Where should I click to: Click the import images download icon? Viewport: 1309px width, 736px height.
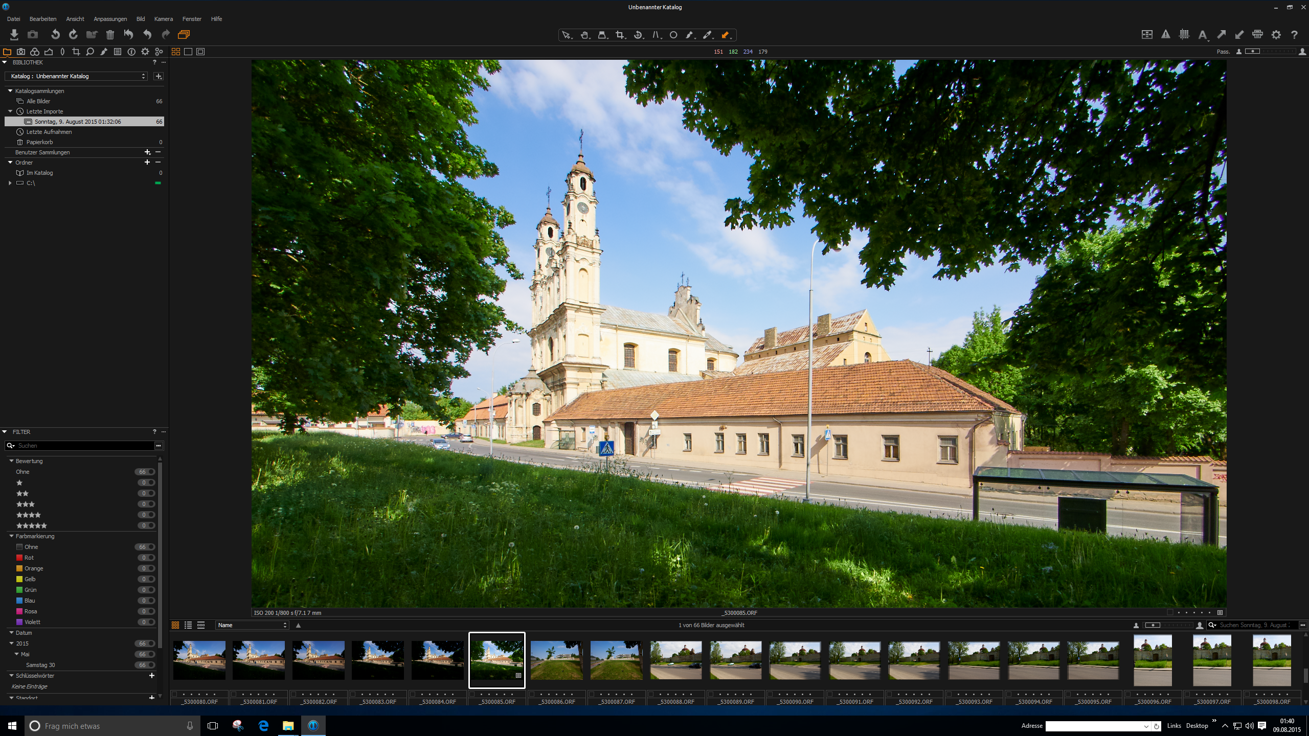[x=14, y=34]
